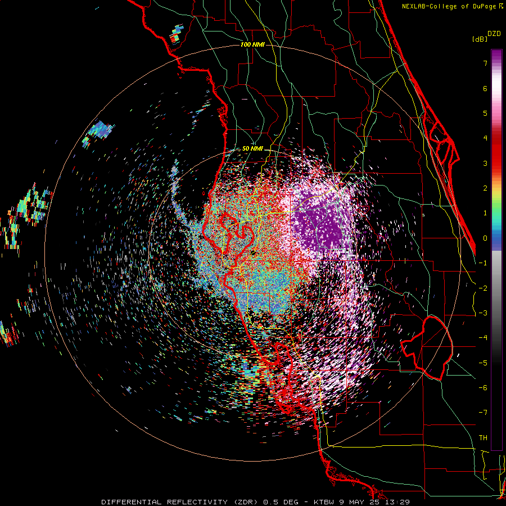
Task: Click the DZD legend title
Action: (494, 34)
